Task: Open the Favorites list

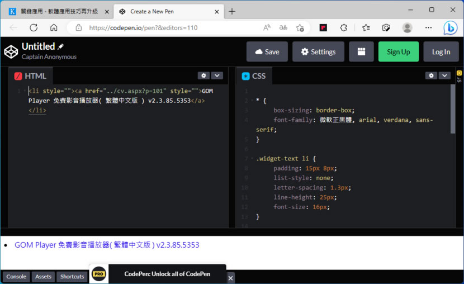Action: 366,28
